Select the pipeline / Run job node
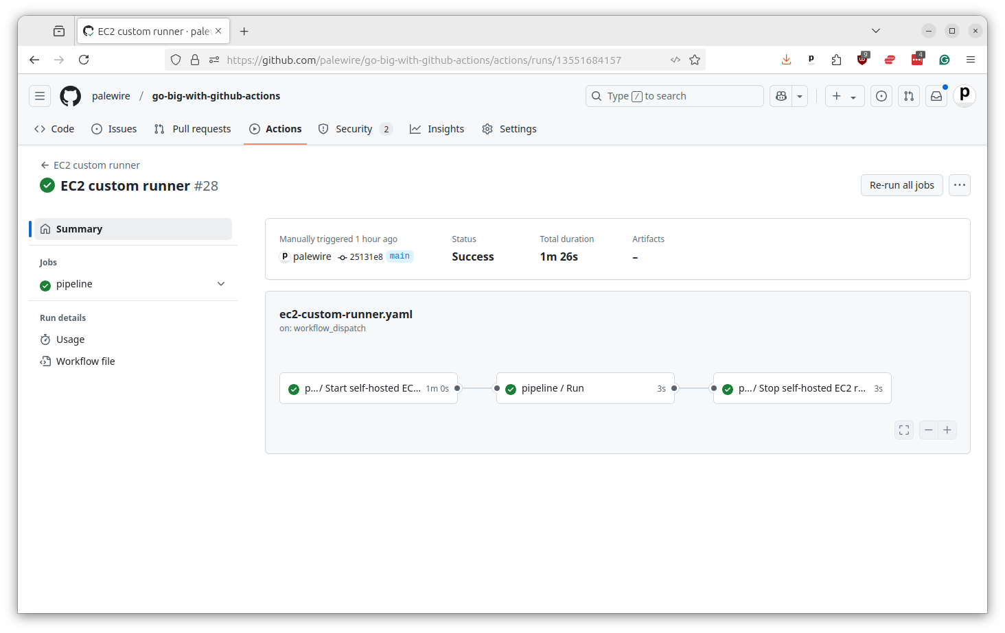The height and width of the screenshot is (633, 1005). pos(584,387)
